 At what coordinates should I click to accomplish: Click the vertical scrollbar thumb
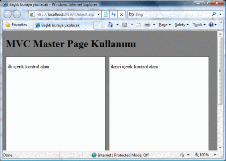tap(220, 70)
